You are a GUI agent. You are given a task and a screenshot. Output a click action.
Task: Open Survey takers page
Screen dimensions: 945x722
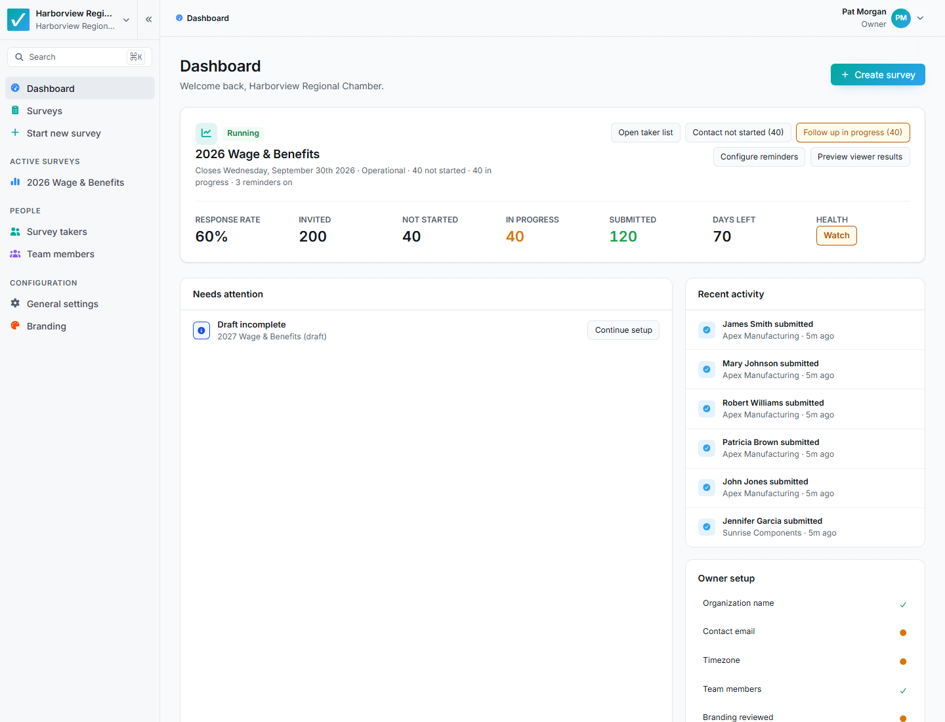point(80,231)
